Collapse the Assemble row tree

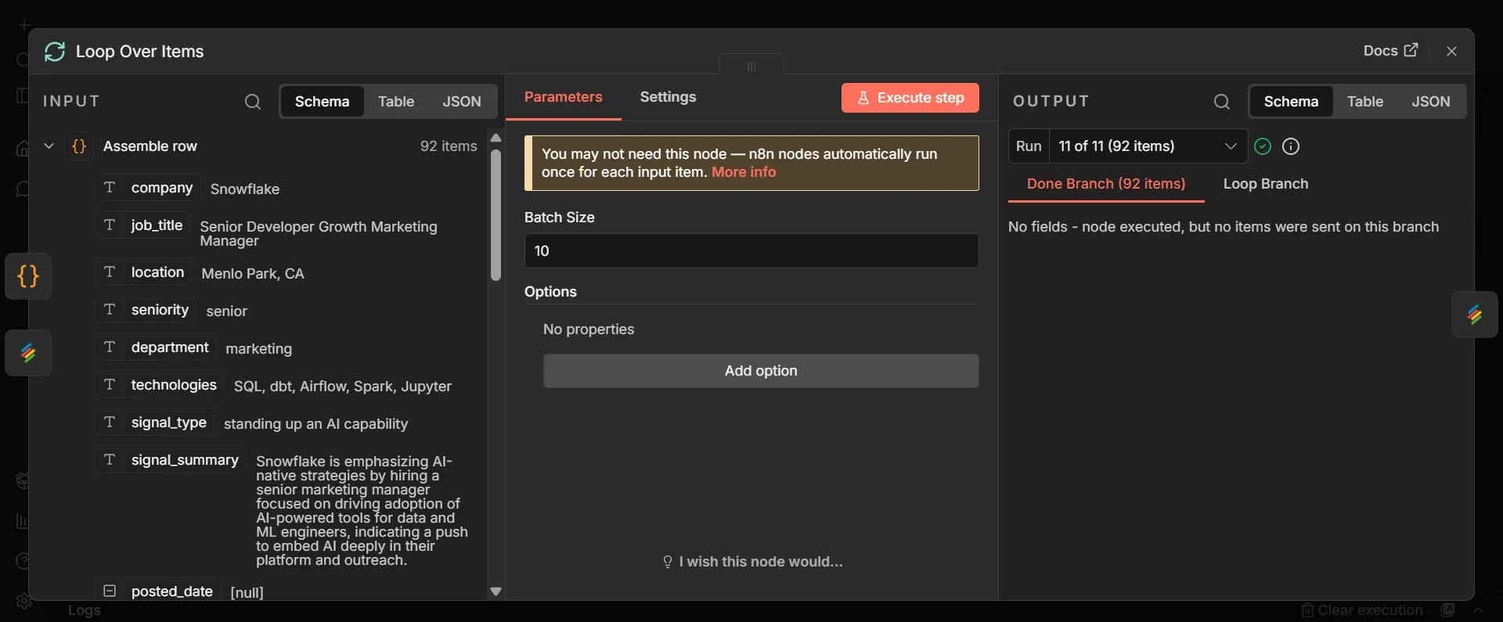click(x=49, y=146)
